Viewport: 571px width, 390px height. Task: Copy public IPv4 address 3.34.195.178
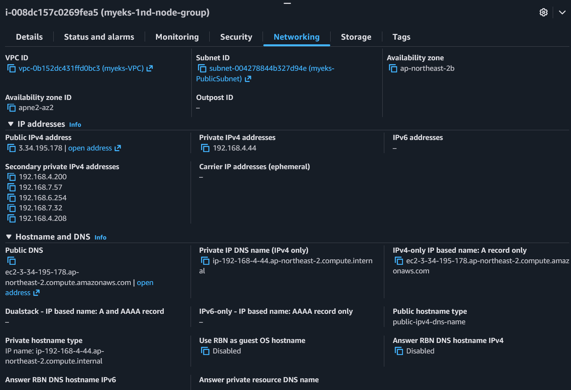pos(11,148)
